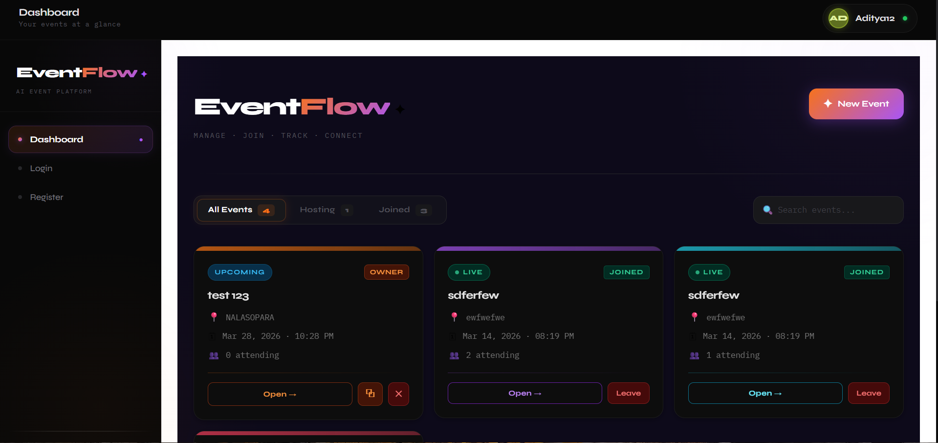Leave the sdferfew event with 1 attending

coord(869,393)
